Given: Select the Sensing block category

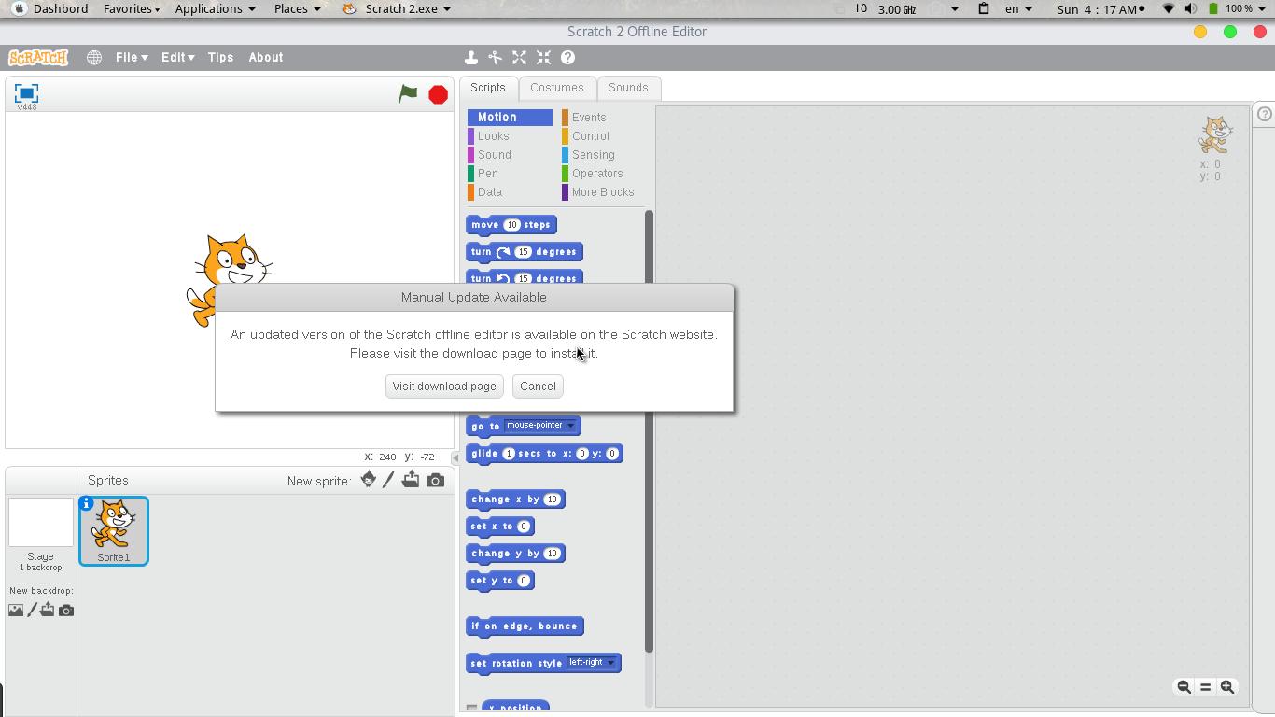Looking at the screenshot, I should pos(602,155).
